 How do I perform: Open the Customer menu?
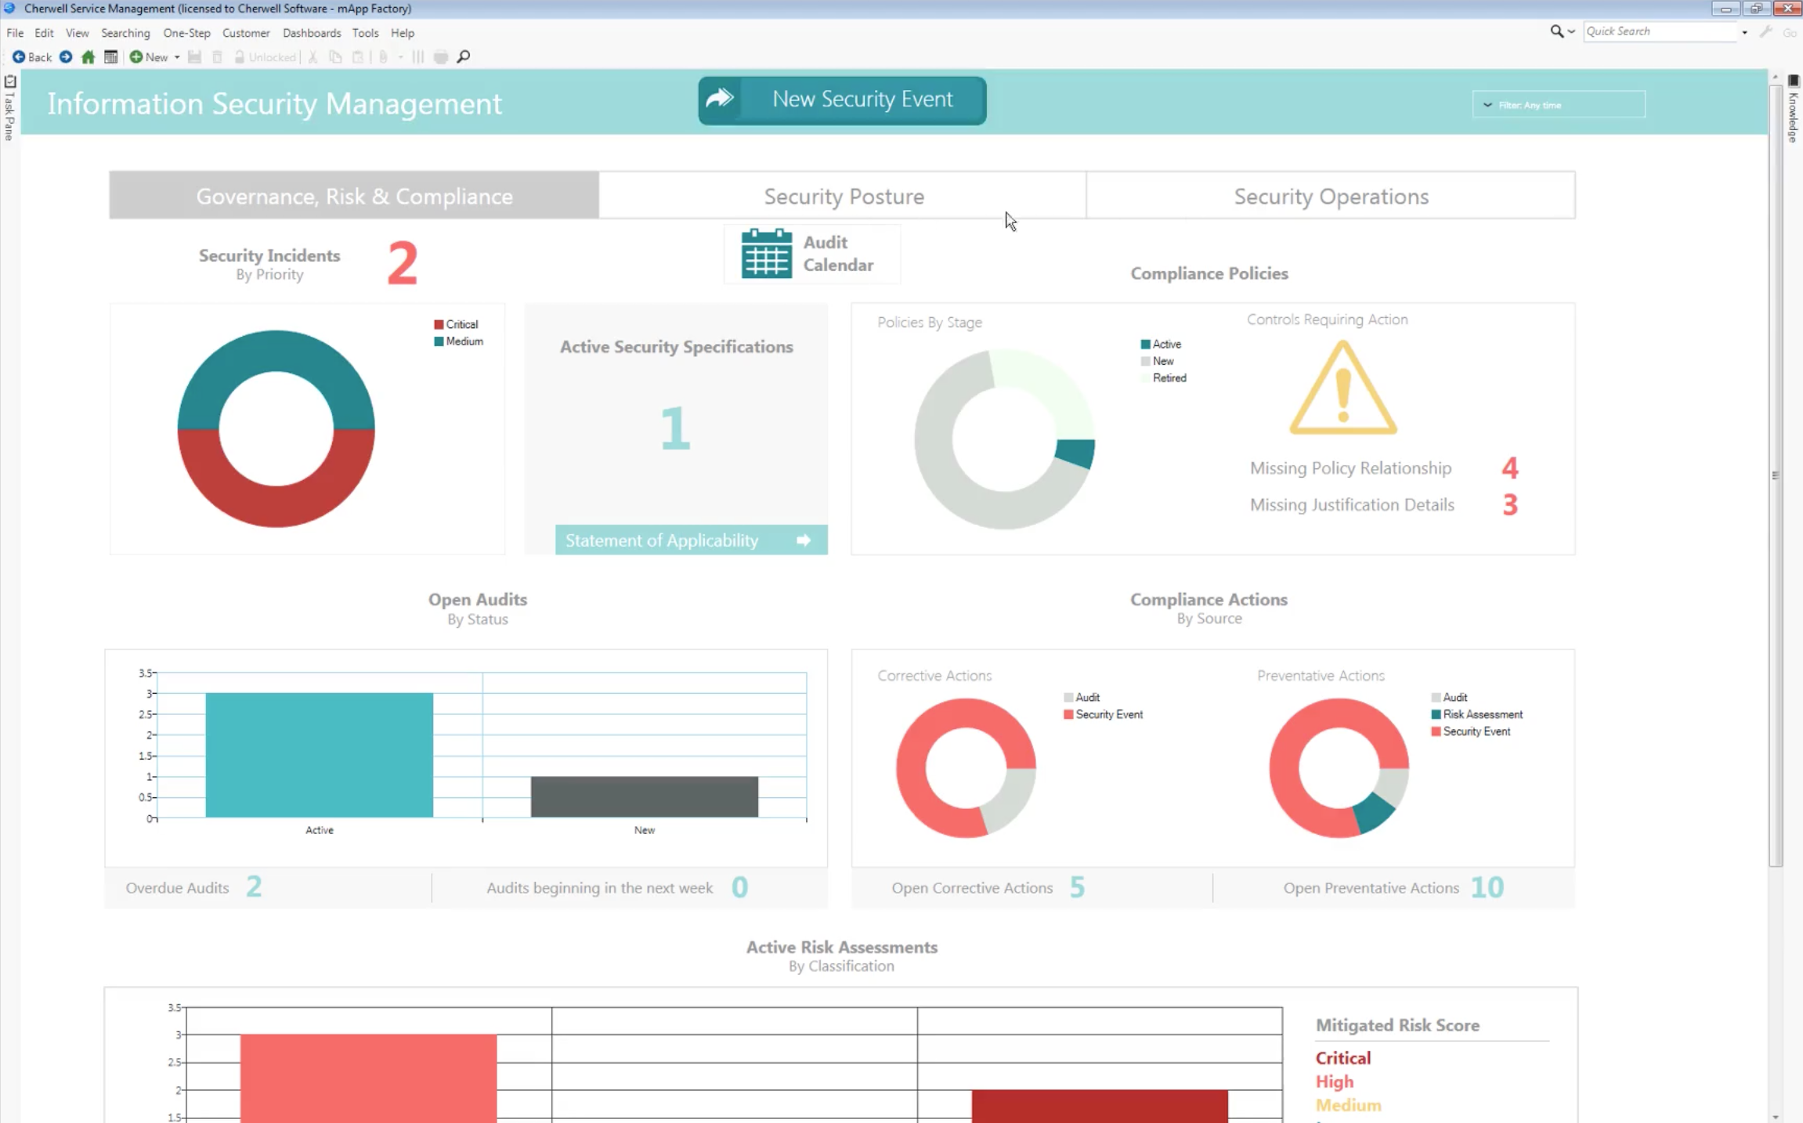tap(246, 33)
